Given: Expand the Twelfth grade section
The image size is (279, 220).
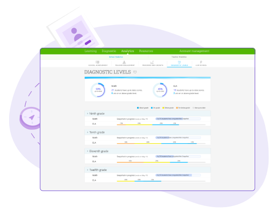Looking at the screenshot, I should coord(148,170).
